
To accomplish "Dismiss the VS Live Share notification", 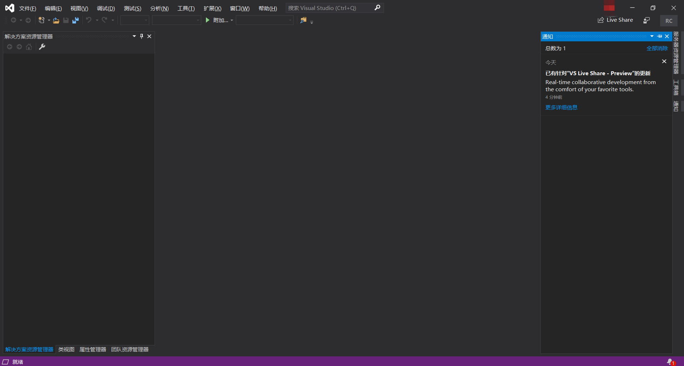I will (664, 61).
